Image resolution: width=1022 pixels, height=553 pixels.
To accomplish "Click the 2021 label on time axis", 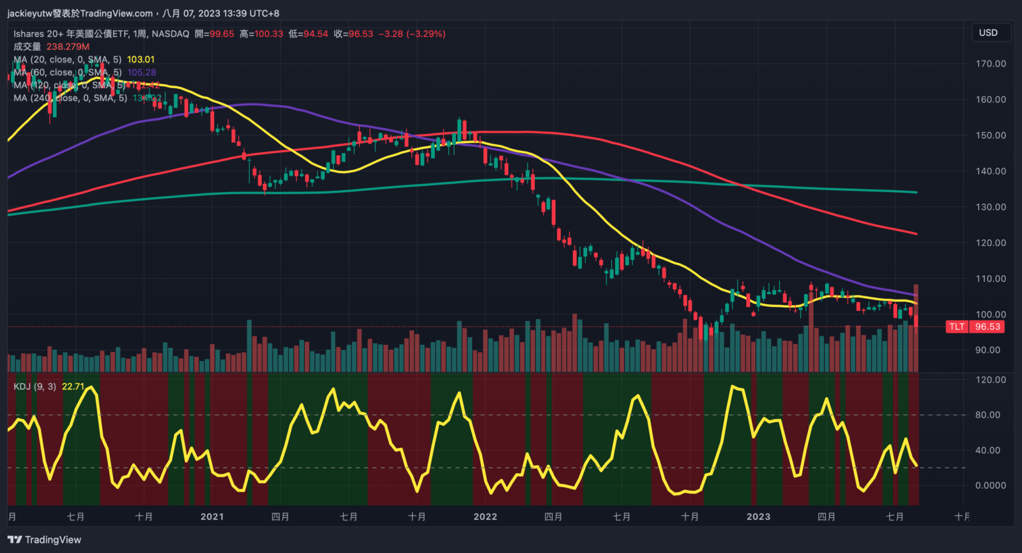I will pos(212,517).
